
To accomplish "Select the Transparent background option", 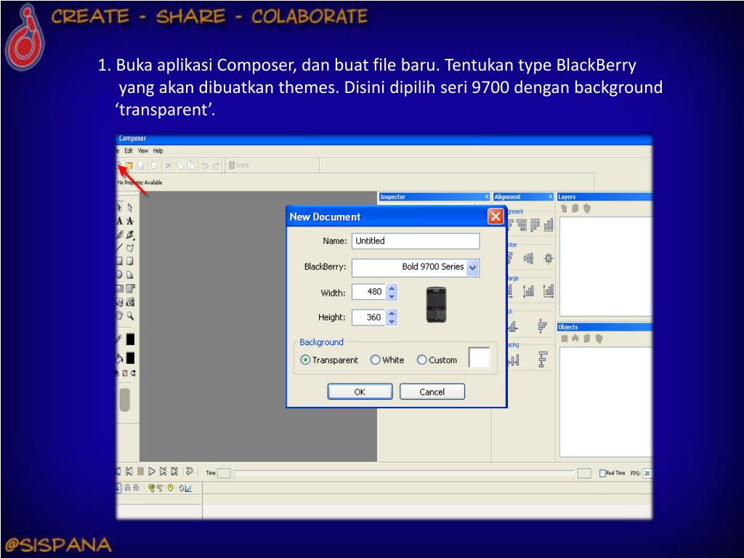I will pos(329,360).
